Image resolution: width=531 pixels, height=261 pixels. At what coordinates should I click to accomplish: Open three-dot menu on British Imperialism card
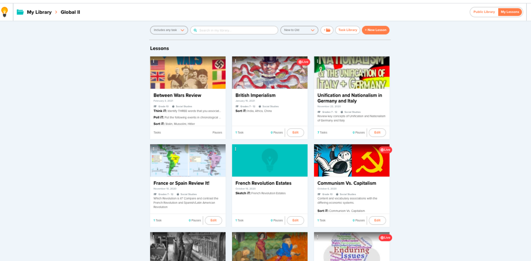235,61
